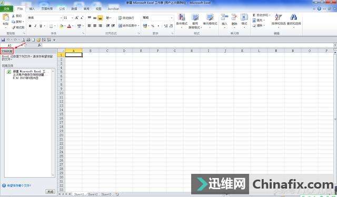The image size is (337, 197).
Task: Click the Close button in recovery pane
Action: coord(50,191)
